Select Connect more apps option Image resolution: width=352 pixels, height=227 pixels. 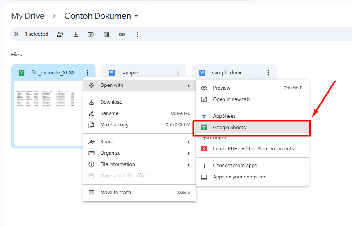[x=252, y=166]
